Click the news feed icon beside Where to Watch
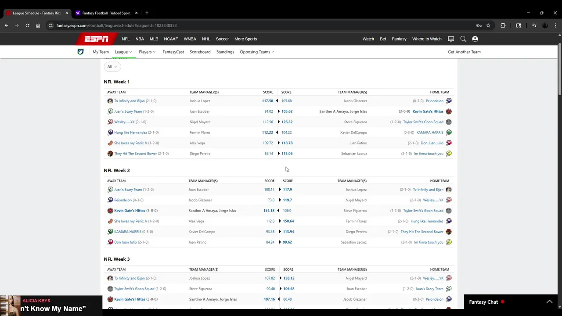The width and height of the screenshot is (562, 316). [451, 39]
